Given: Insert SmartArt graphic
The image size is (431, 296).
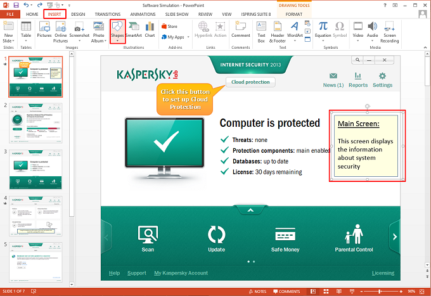Looking at the screenshot, I should 134,29.
